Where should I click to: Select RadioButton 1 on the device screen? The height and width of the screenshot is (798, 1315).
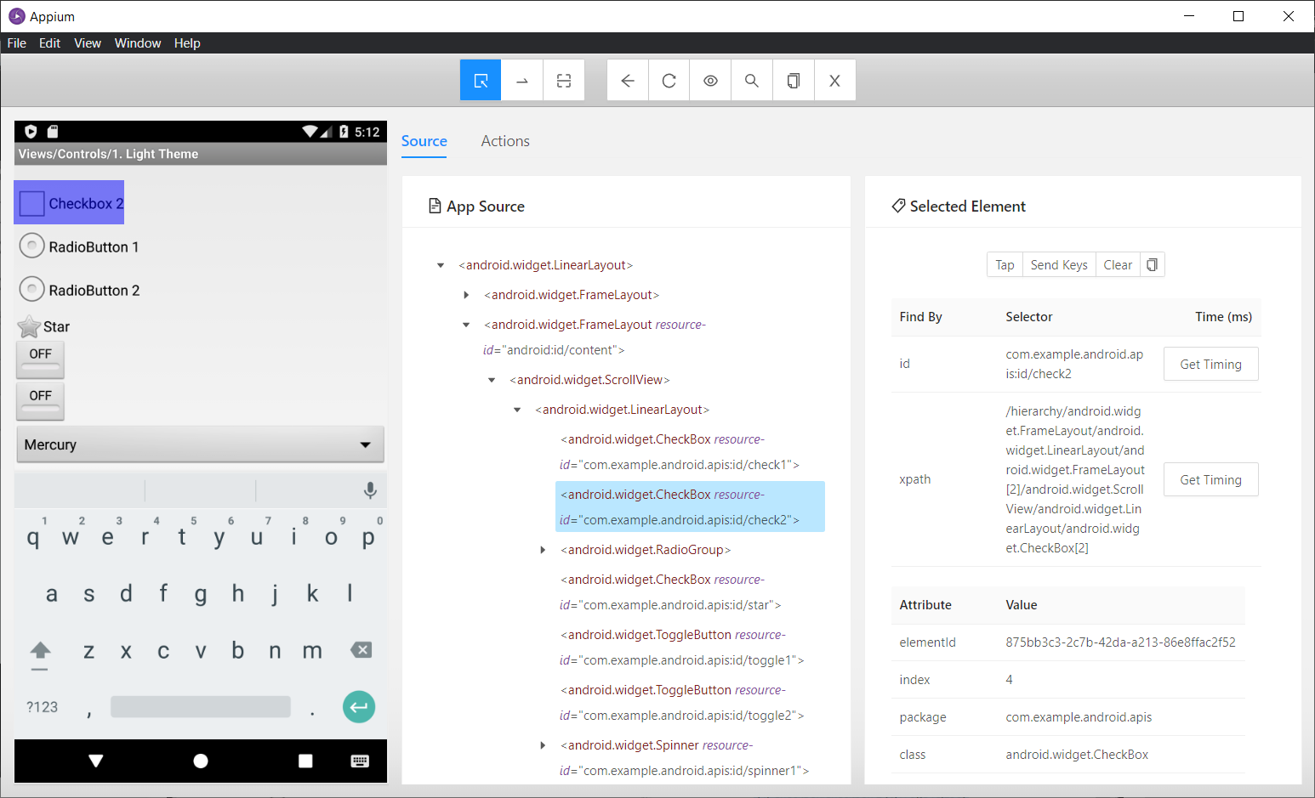pos(31,246)
